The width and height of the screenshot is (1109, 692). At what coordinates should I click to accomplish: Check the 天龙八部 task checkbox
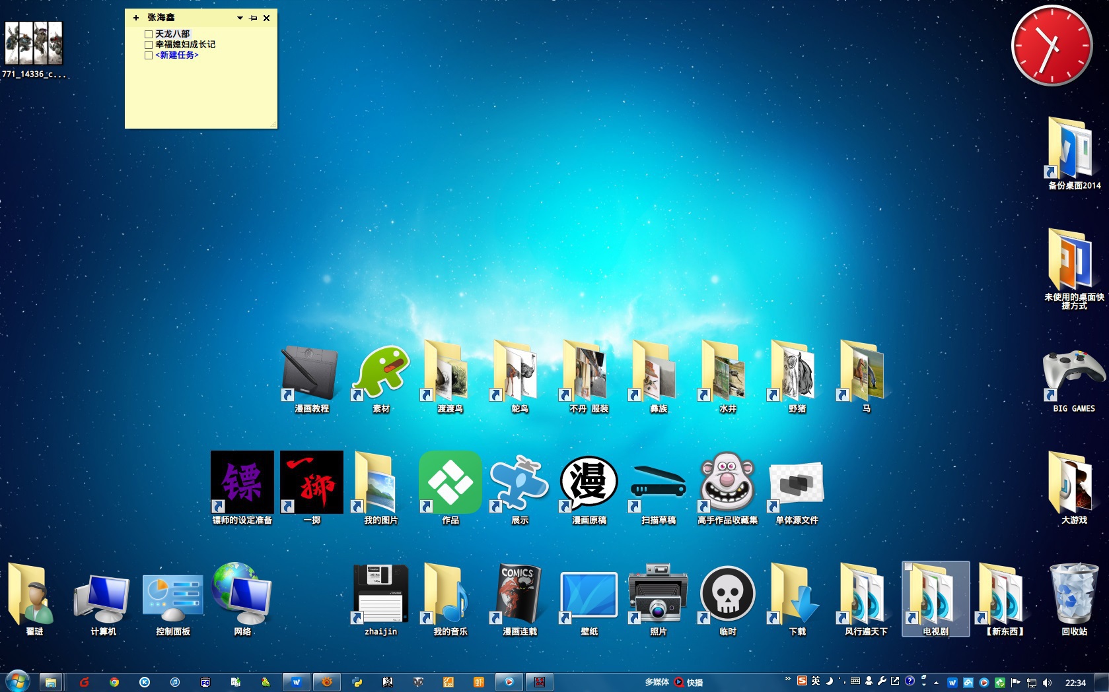[x=149, y=34]
